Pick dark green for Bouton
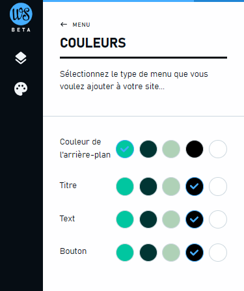Viewport: 244px width, 291px height. pos(148,253)
